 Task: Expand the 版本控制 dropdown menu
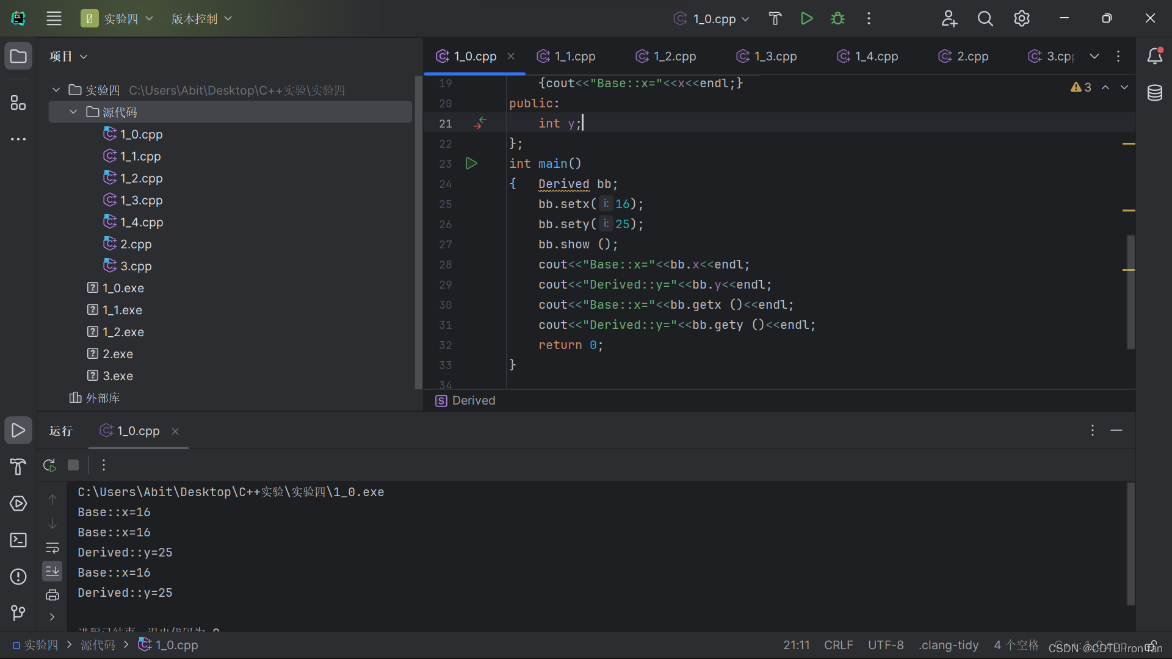(x=201, y=19)
